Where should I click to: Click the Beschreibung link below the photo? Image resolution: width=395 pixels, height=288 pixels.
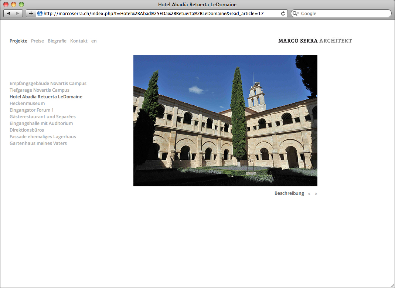click(289, 193)
